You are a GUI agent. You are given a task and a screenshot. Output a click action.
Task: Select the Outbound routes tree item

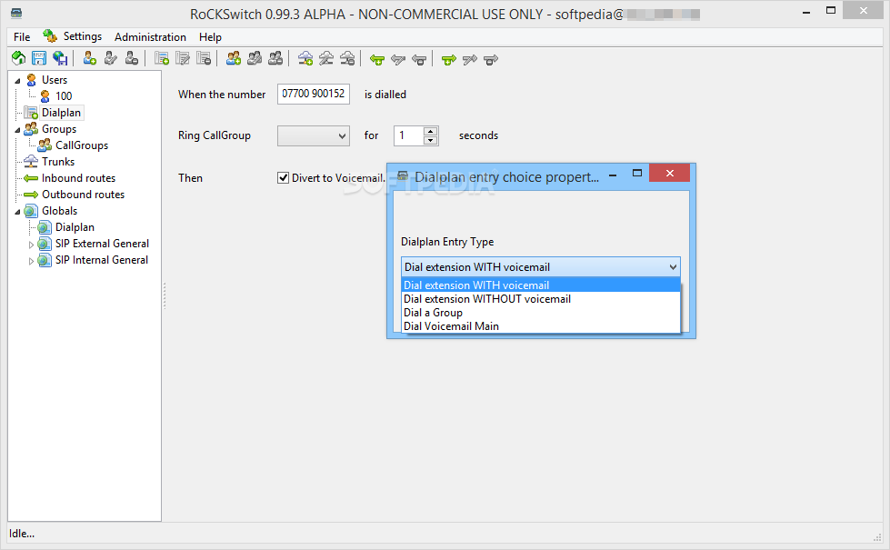83,195
